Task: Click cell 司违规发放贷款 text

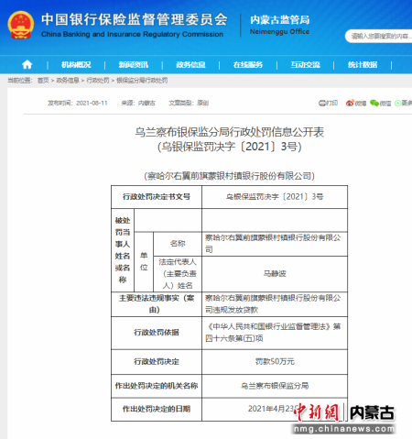Action: pos(232,310)
